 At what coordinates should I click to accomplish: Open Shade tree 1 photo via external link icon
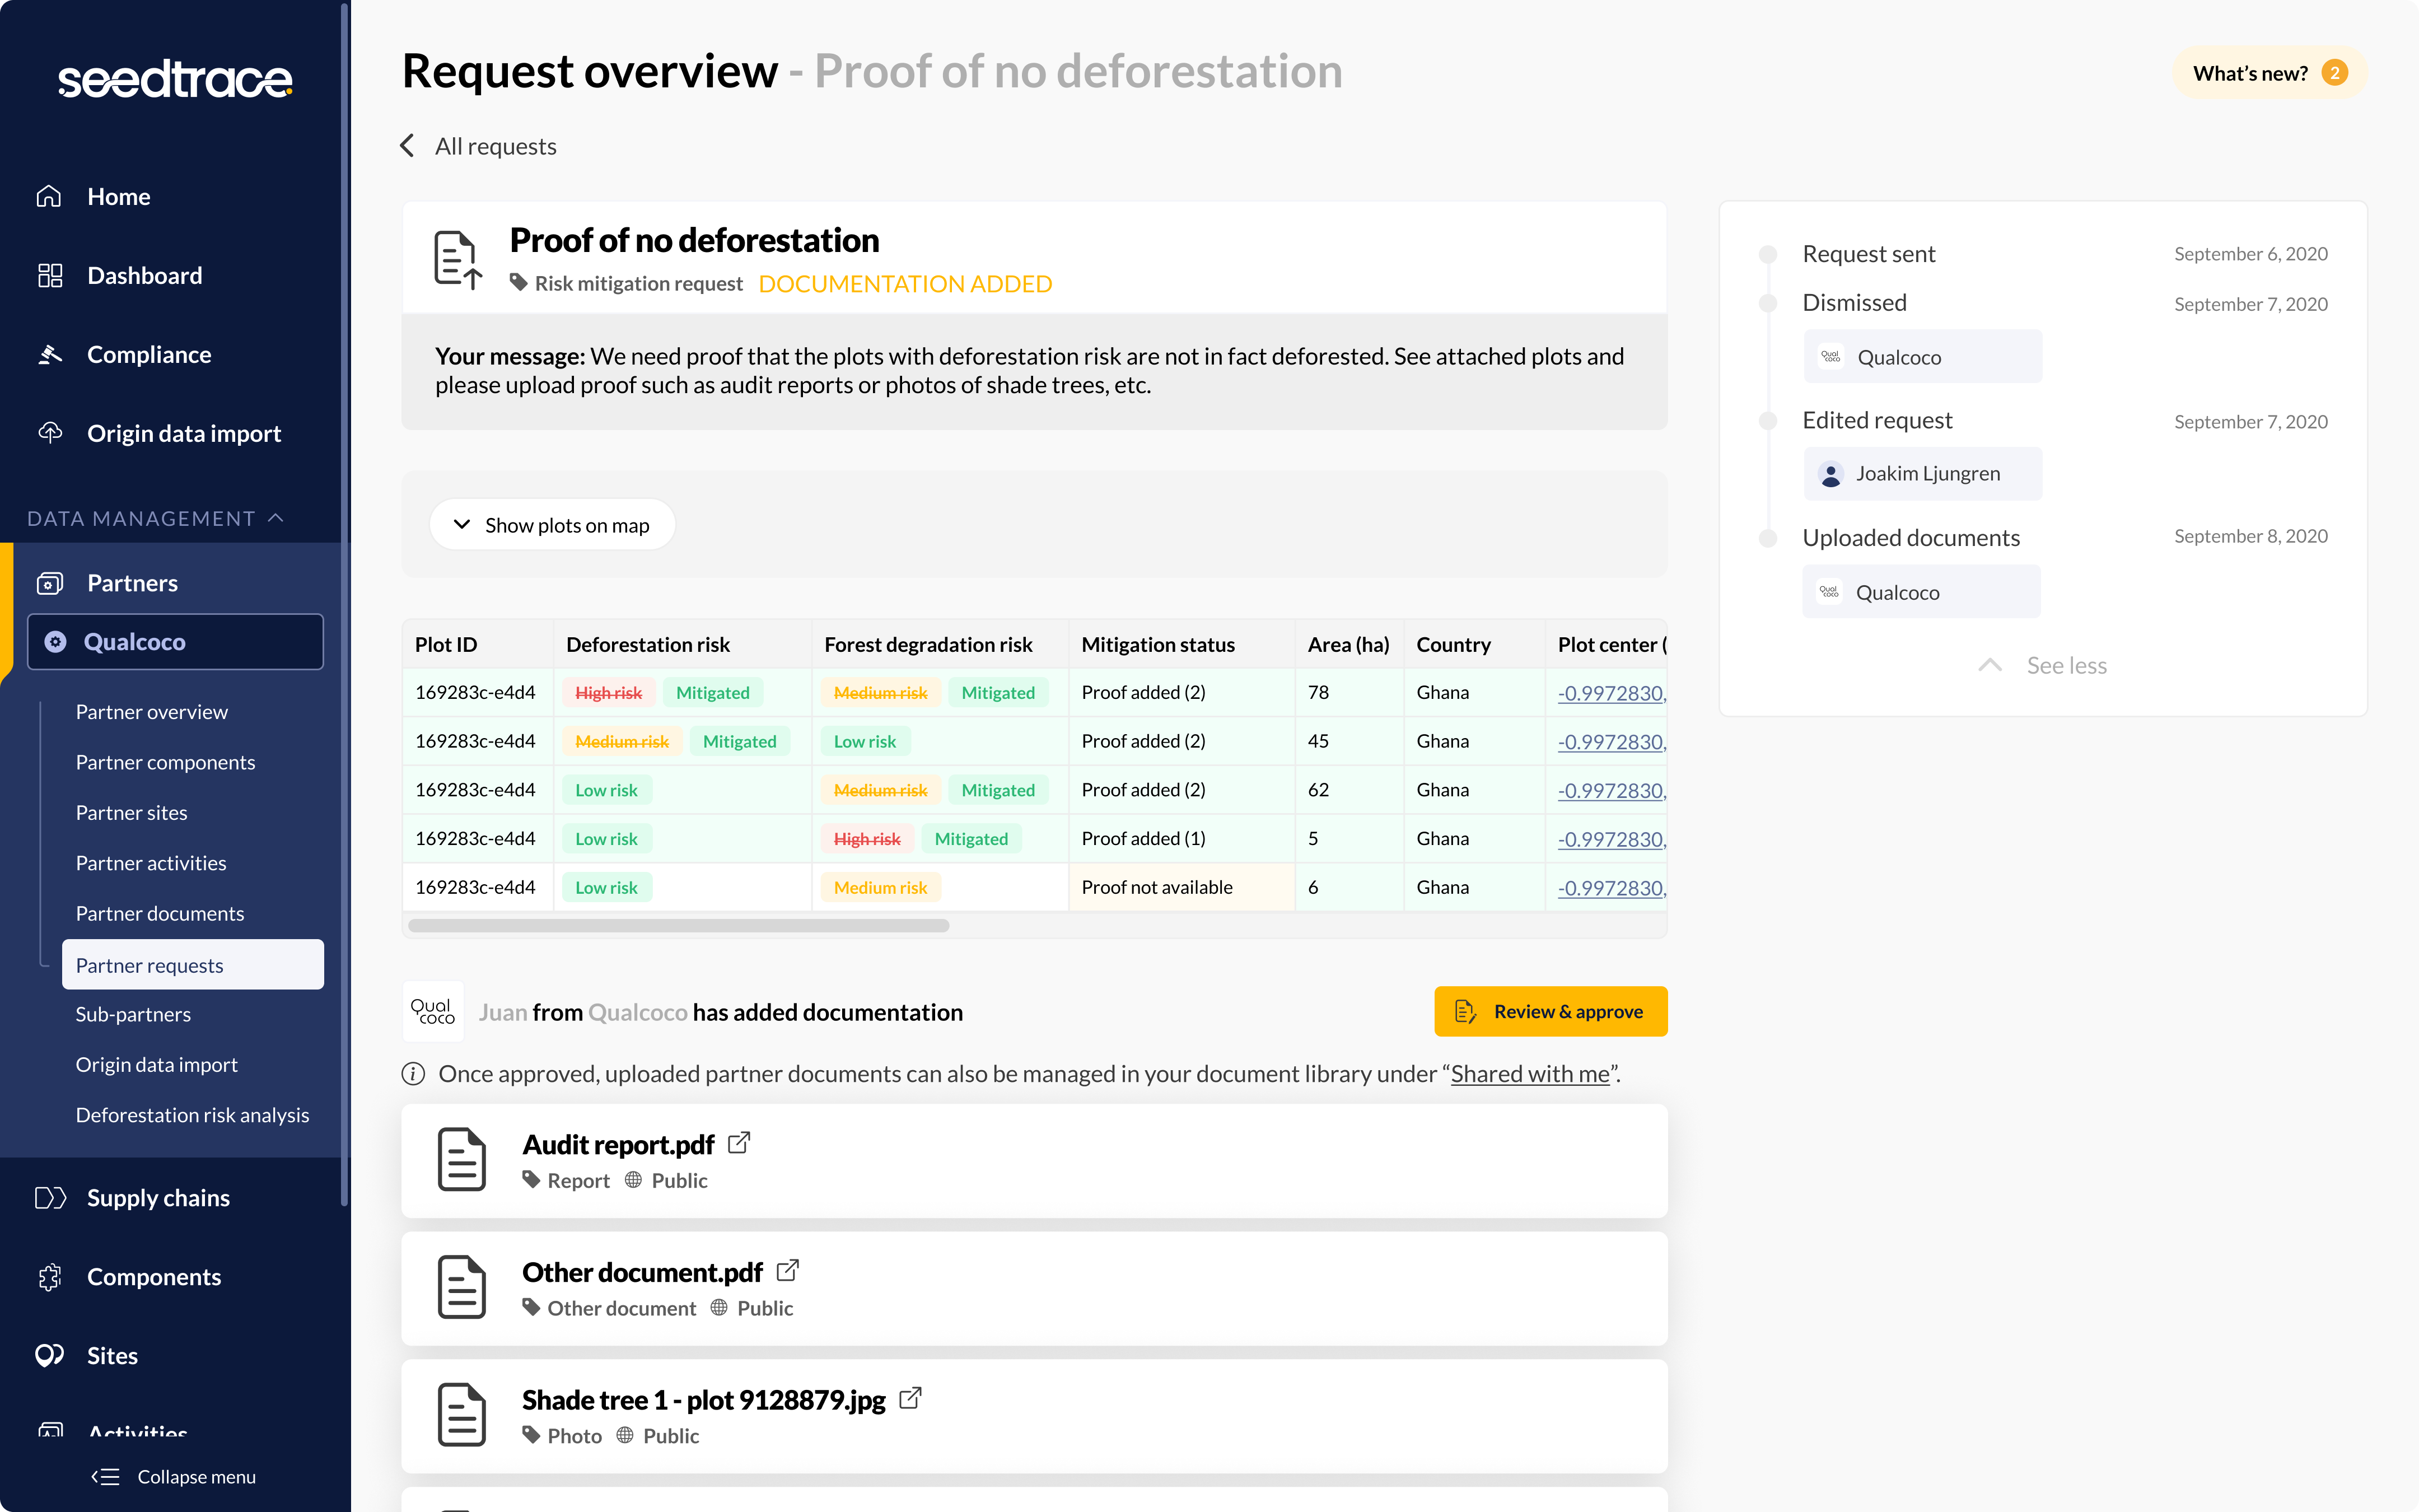[910, 1398]
